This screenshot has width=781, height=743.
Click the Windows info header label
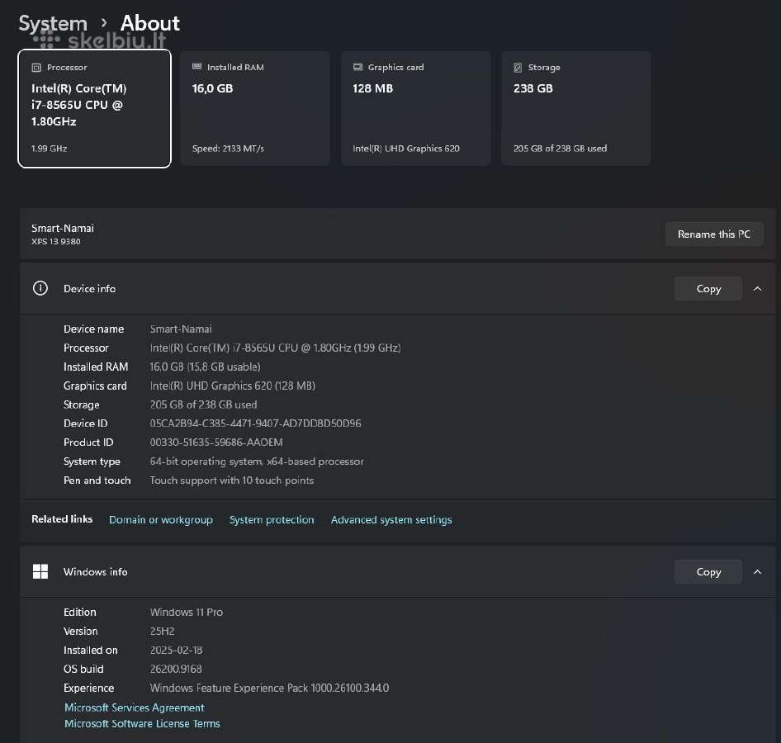(x=96, y=571)
